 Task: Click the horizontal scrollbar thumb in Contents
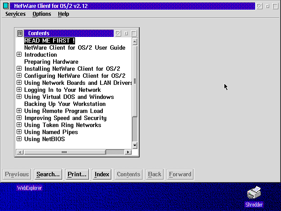(65, 152)
